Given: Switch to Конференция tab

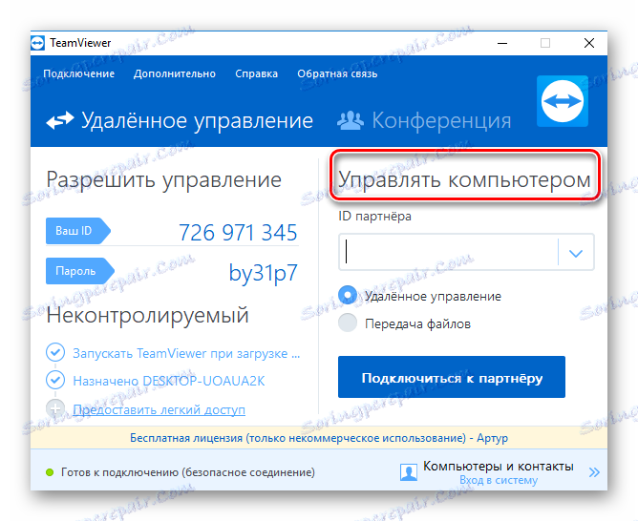Looking at the screenshot, I should pyautogui.click(x=424, y=120).
